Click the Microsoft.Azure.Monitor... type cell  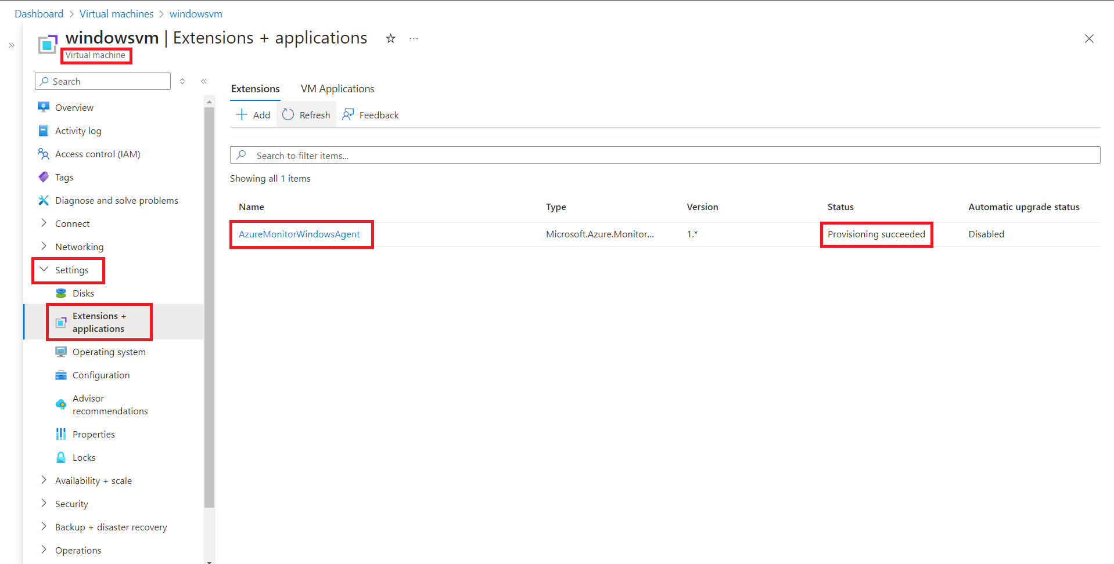pyautogui.click(x=600, y=234)
